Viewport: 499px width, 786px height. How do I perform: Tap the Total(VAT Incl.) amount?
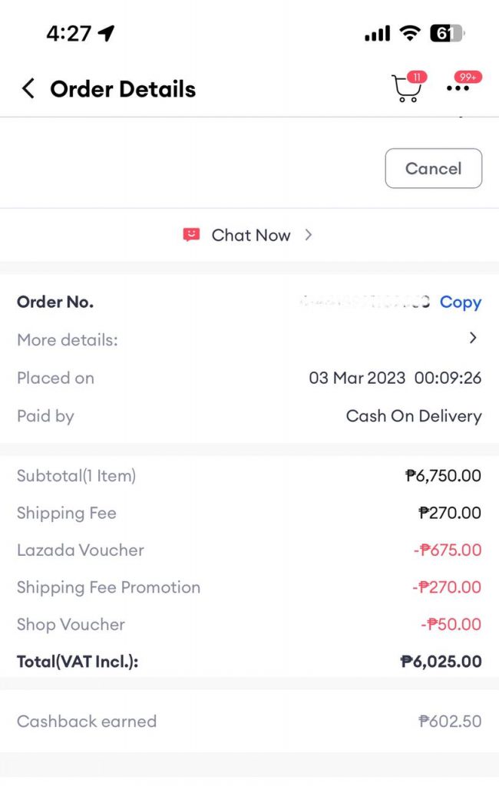coord(441,661)
